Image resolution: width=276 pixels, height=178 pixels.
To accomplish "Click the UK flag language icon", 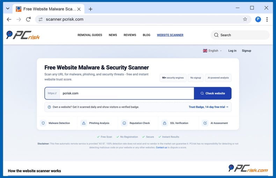I will [205, 51].
